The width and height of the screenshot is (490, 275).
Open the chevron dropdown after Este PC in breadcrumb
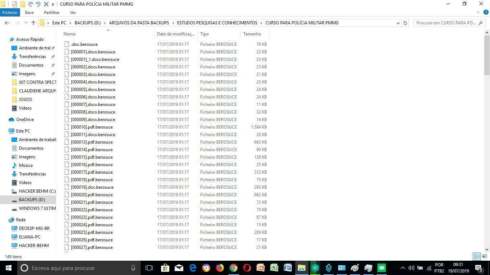tap(70, 23)
